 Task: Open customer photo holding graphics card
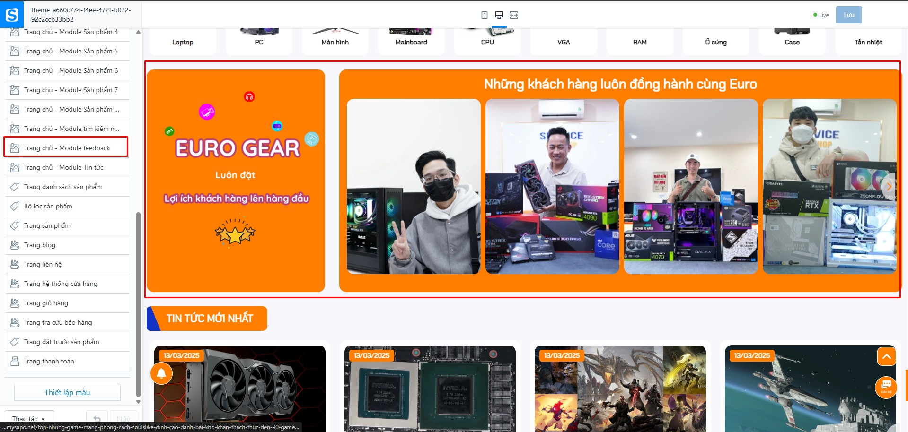click(552, 186)
